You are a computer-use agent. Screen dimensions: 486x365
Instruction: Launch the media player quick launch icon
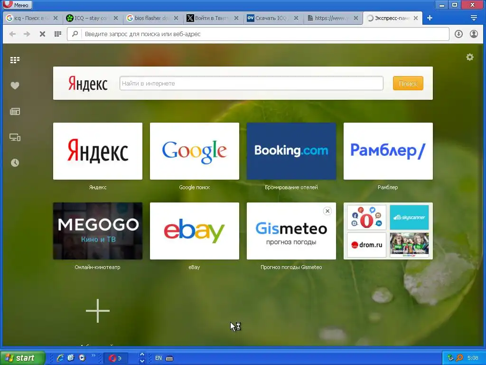[x=82, y=358]
